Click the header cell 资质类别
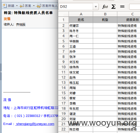 click(x=129, y=20)
